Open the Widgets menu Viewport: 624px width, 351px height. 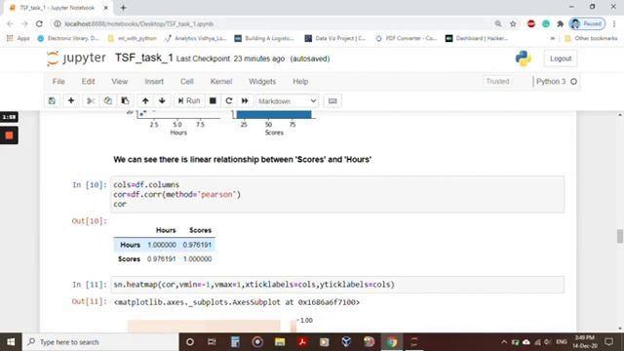coord(262,82)
